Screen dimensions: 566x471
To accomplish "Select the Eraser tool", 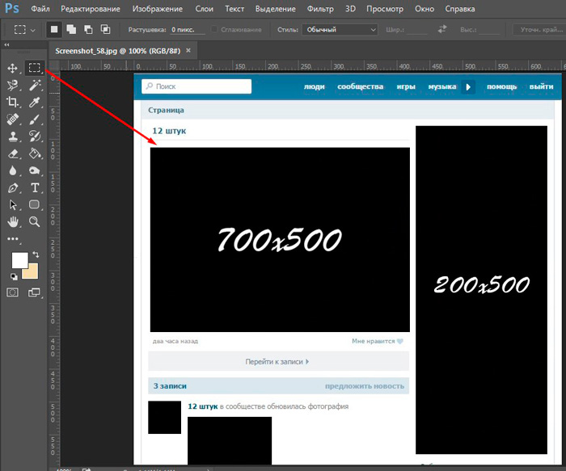I will tap(13, 153).
